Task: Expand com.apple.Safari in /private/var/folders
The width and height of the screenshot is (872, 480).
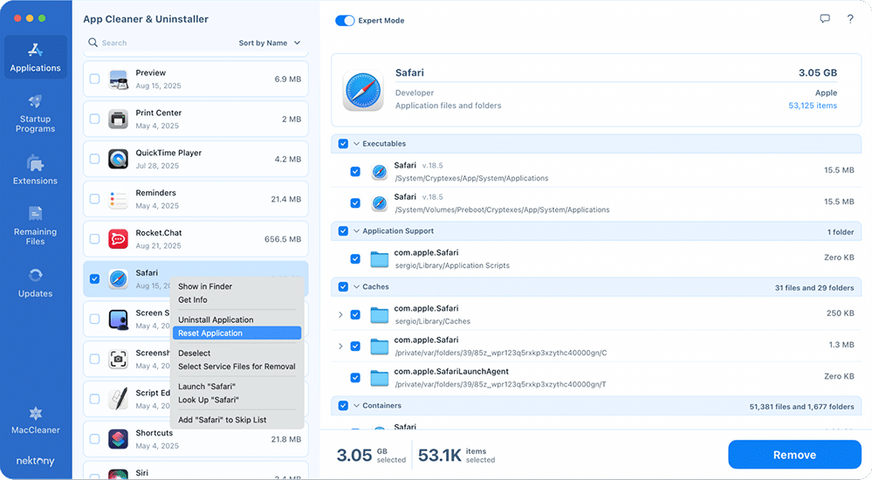Action: pos(340,346)
